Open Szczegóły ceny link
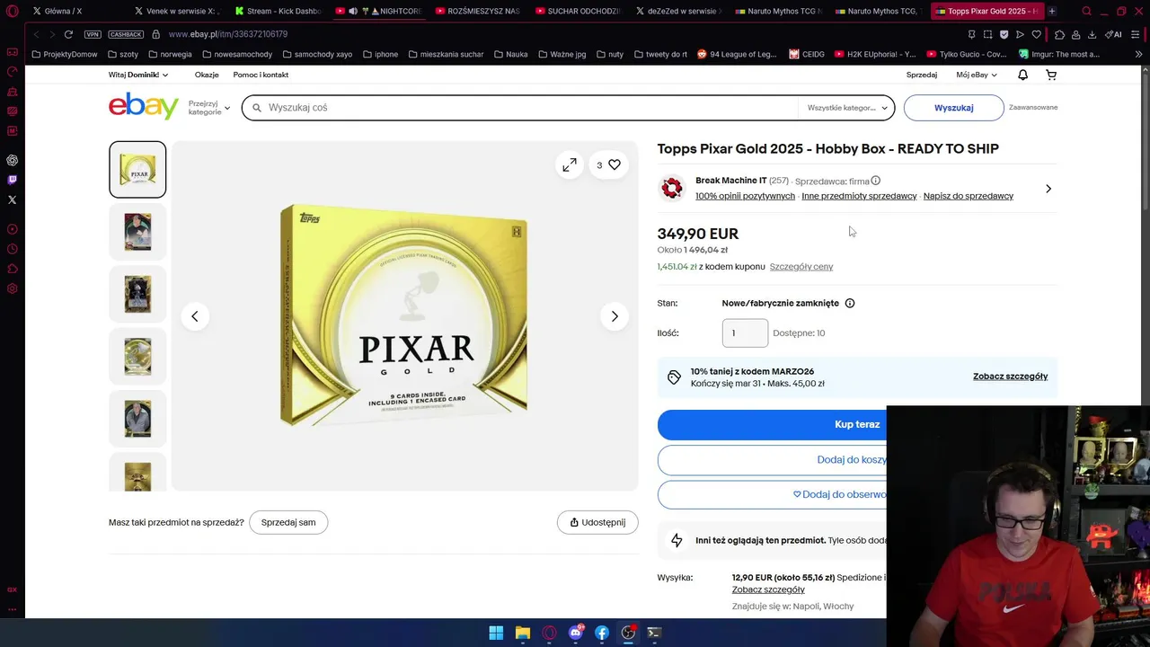The width and height of the screenshot is (1150, 647). tap(801, 267)
